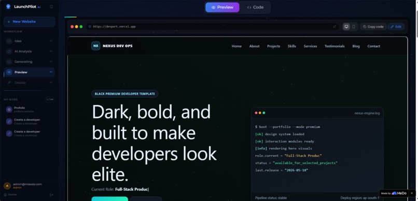Open the Services link in preview navbar

310,46
